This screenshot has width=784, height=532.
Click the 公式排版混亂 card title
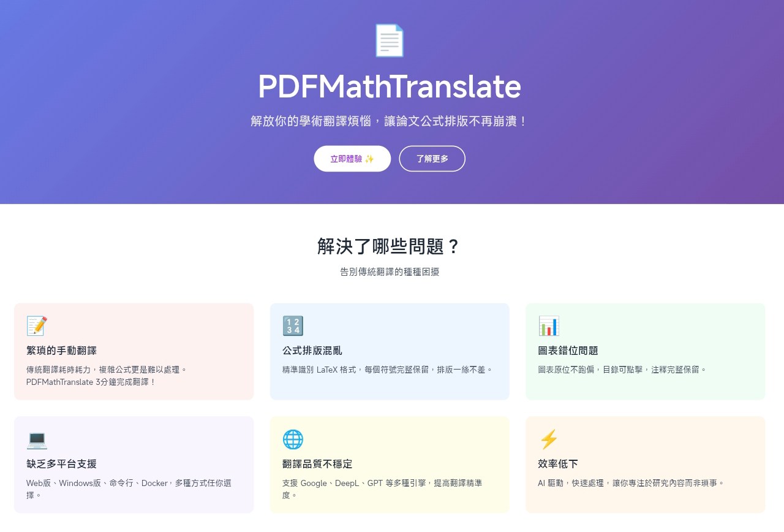312,351
